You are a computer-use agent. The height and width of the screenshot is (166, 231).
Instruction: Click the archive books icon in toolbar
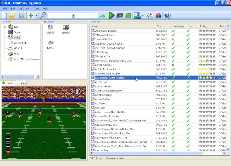click(x=158, y=16)
